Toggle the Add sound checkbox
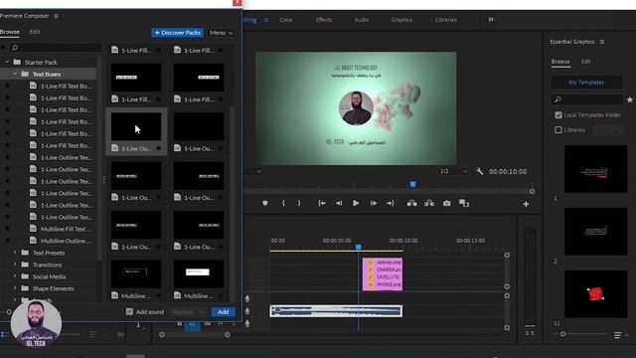 point(129,311)
